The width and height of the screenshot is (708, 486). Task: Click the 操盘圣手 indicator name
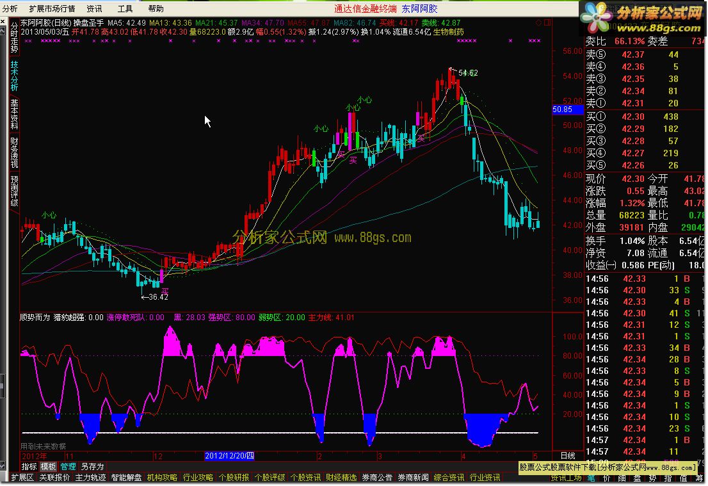pyautogui.click(x=88, y=22)
